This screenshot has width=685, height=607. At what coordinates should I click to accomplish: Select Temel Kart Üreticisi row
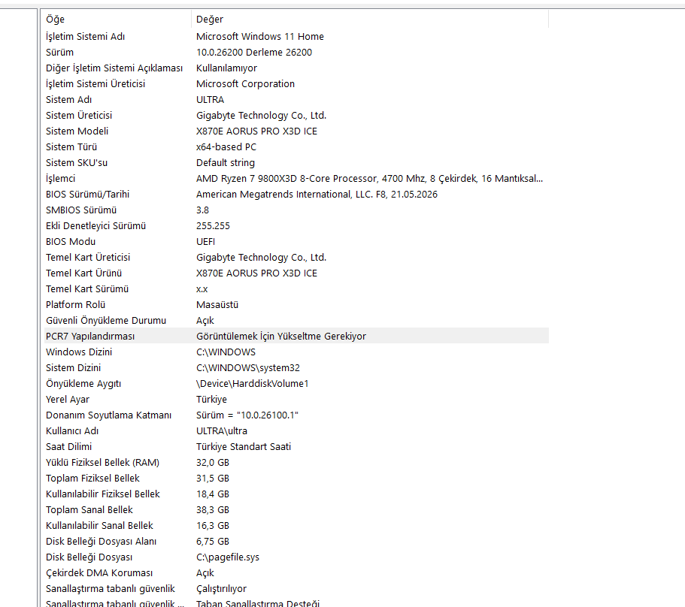296,258
